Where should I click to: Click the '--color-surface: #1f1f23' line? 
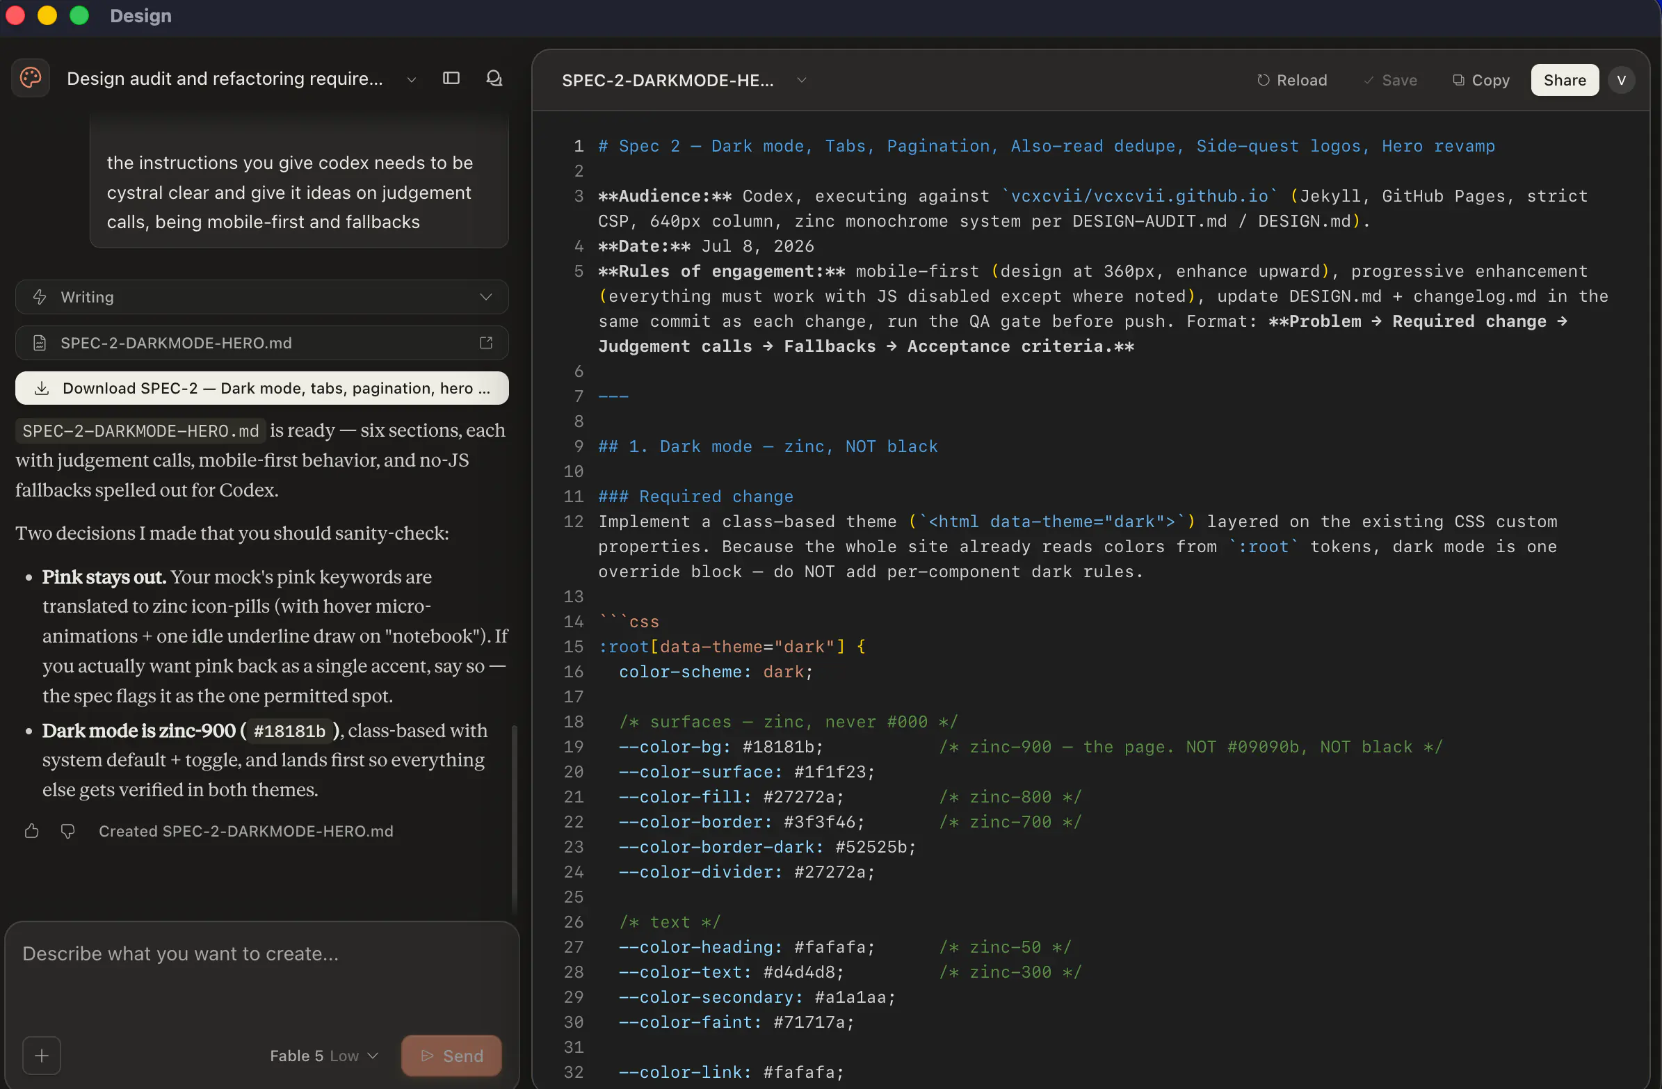(746, 772)
